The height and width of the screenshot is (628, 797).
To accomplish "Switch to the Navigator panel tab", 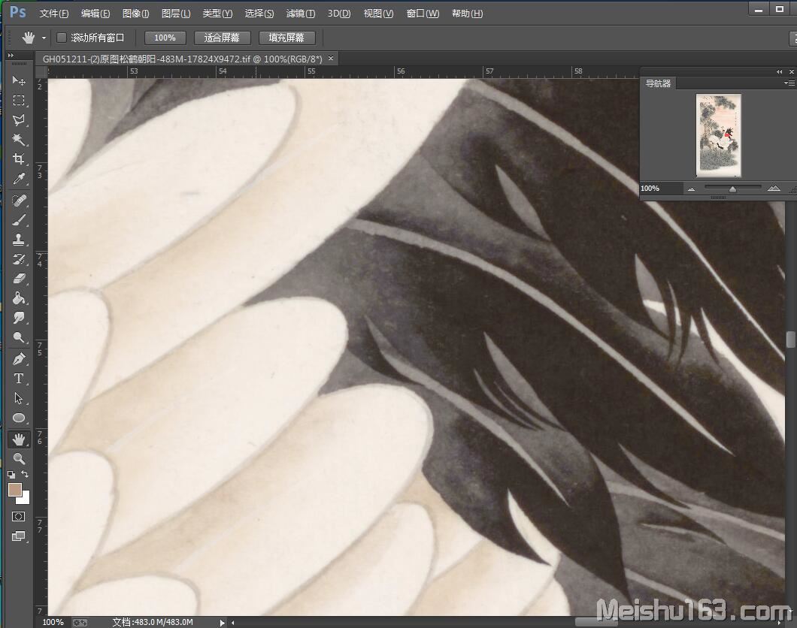I will tap(658, 84).
